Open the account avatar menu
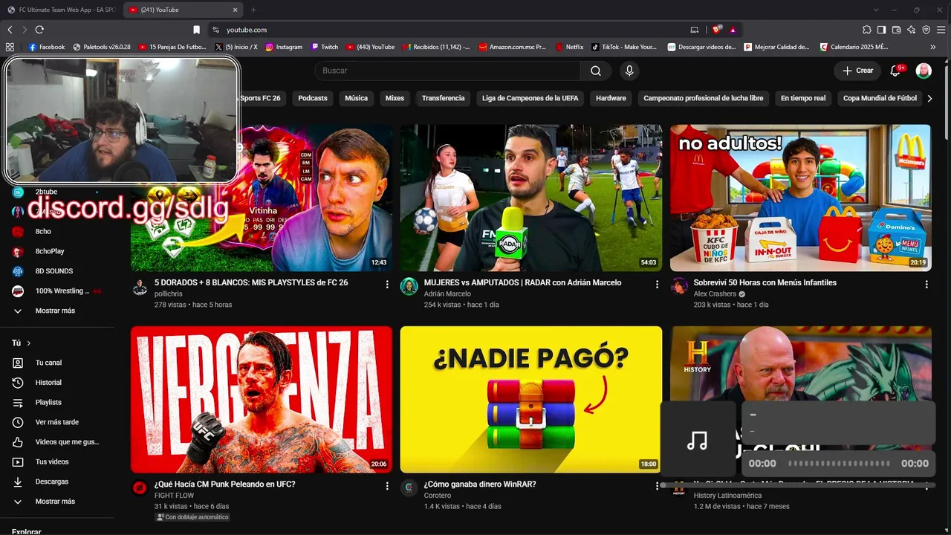This screenshot has height=535, width=951. click(924, 71)
